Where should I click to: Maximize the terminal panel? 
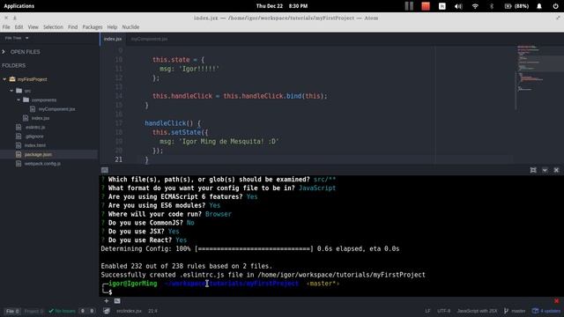(x=533, y=170)
